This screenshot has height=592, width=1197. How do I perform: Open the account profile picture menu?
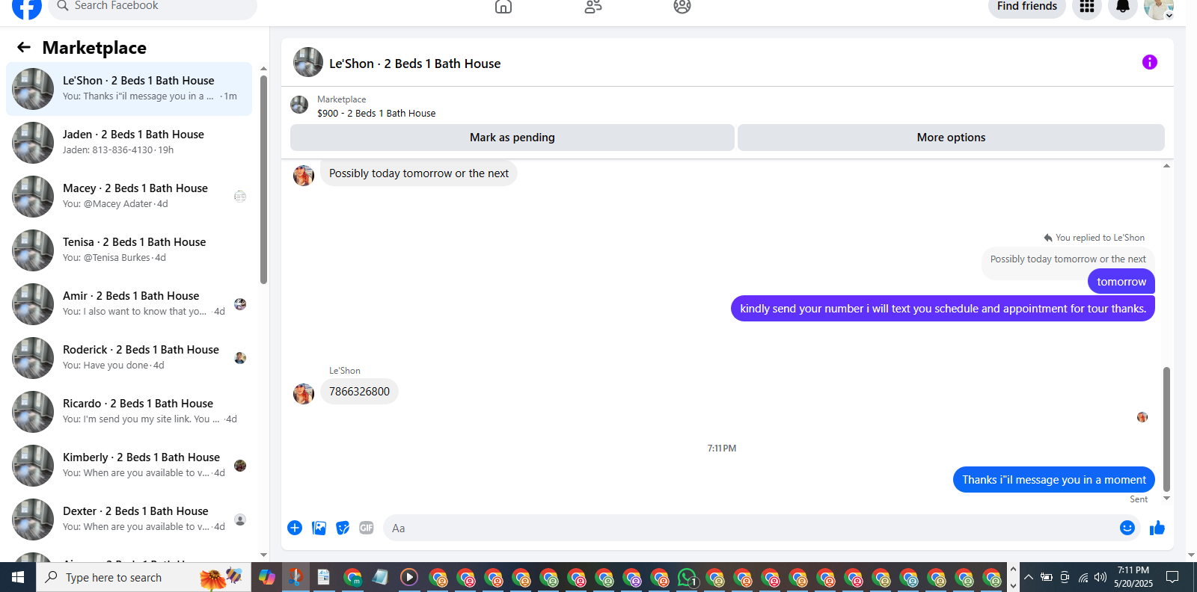click(1159, 7)
